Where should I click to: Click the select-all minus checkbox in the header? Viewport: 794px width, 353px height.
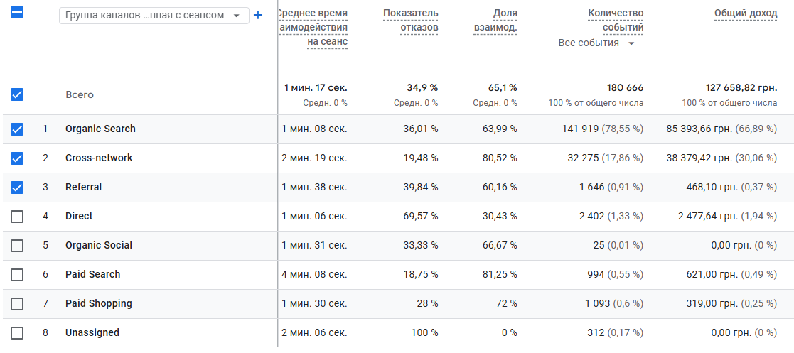17,13
